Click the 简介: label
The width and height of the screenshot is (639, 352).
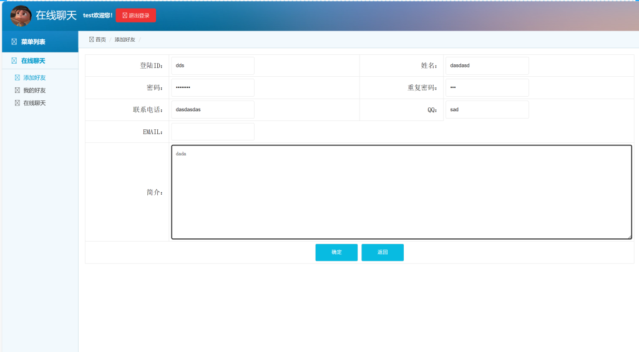point(155,192)
